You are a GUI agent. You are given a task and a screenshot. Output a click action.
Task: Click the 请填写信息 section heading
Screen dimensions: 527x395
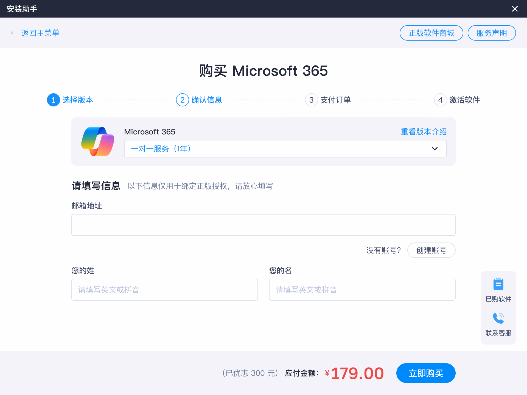[x=96, y=186]
